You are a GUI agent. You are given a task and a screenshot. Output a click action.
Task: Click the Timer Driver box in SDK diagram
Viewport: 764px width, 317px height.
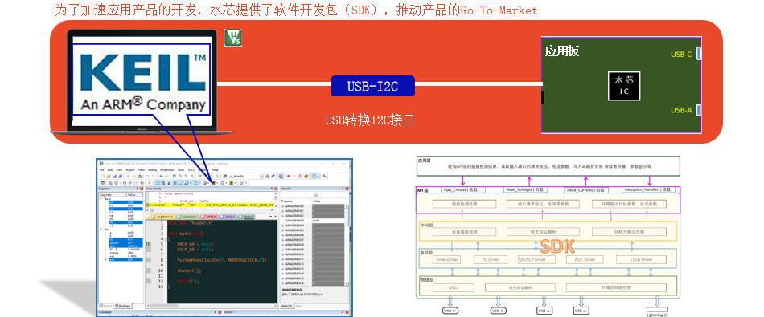click(447, 260)
